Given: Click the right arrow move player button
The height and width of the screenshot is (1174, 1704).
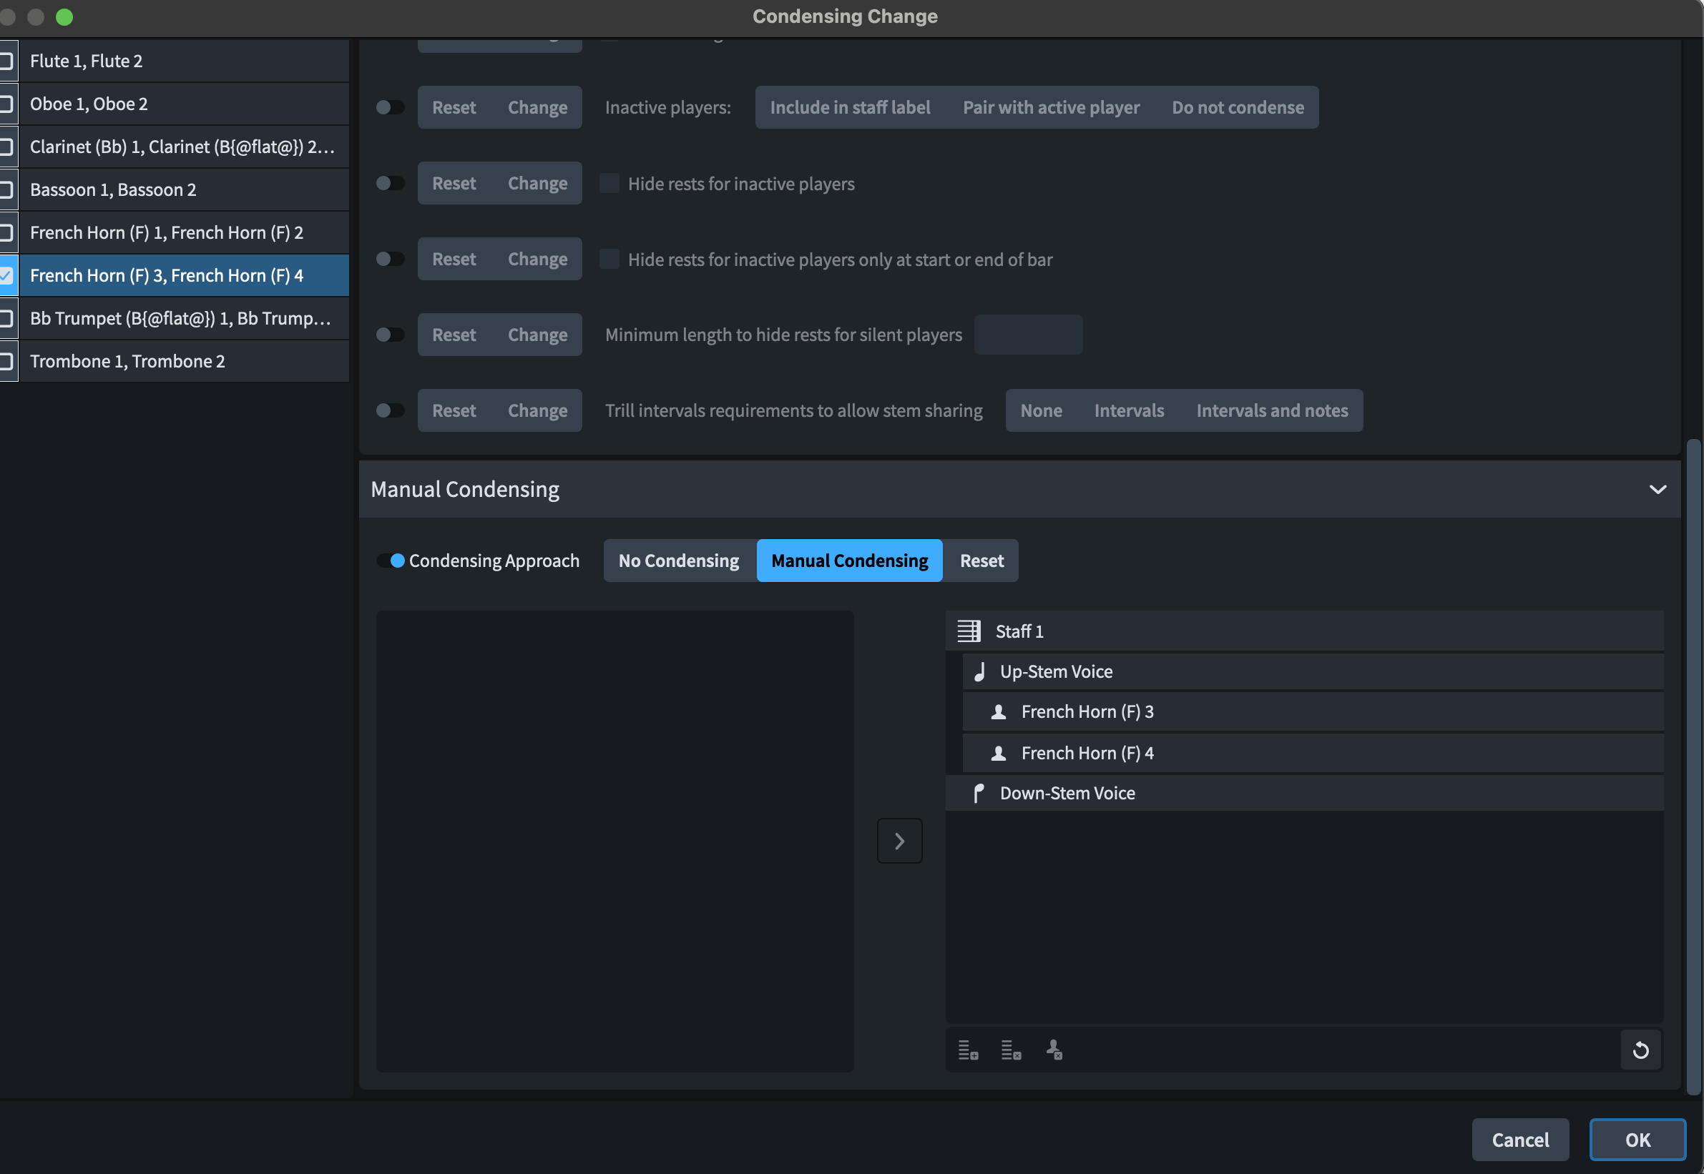Looking at the screenshot, I should pos(899,841).
